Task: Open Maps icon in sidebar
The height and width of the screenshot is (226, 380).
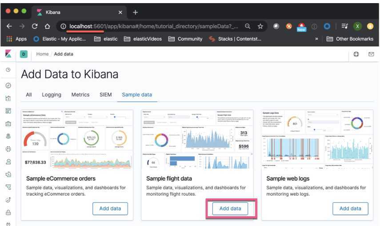Action: coord(8,136)
